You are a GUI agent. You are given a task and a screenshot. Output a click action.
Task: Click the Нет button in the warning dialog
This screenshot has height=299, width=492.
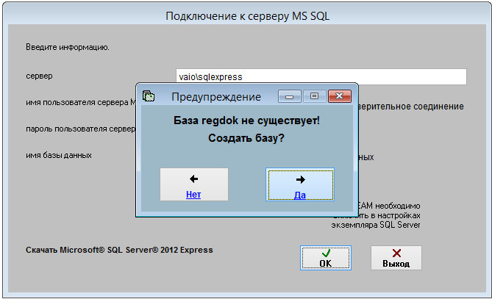point(194,184)
